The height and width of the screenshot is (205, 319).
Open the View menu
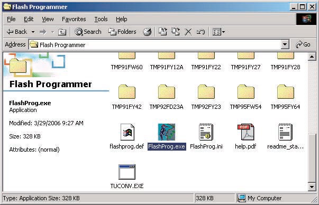point(48,19)
